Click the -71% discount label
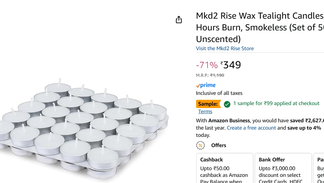 tap(206, 65)
